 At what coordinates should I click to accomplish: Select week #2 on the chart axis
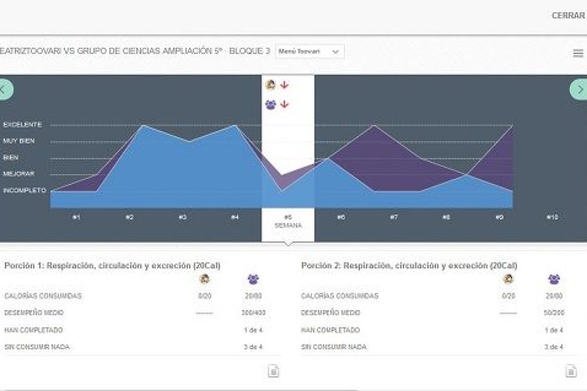[129, 217]
